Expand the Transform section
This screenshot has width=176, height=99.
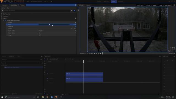[x=2, y=16]
